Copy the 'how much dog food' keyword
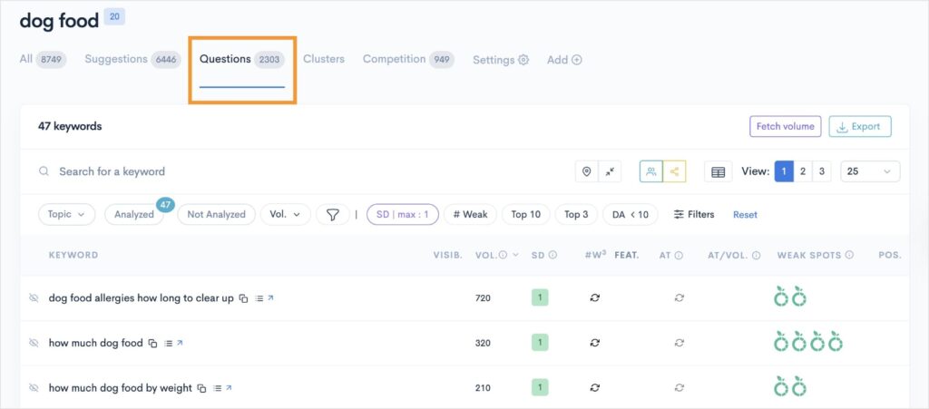 coord(152,344)
